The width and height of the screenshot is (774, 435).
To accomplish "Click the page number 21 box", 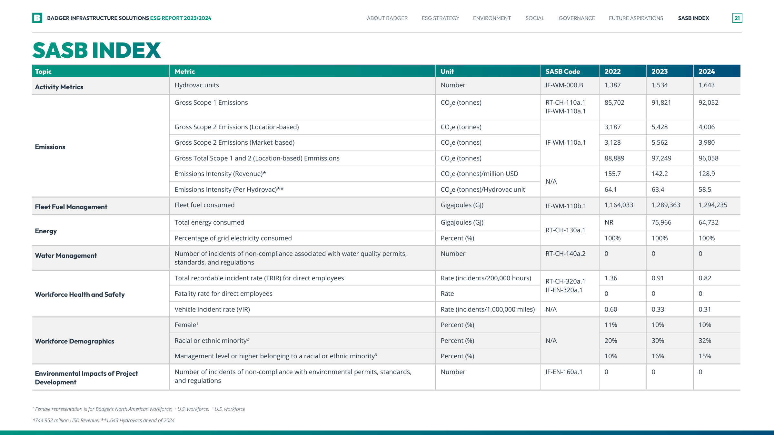I will 737,18.
